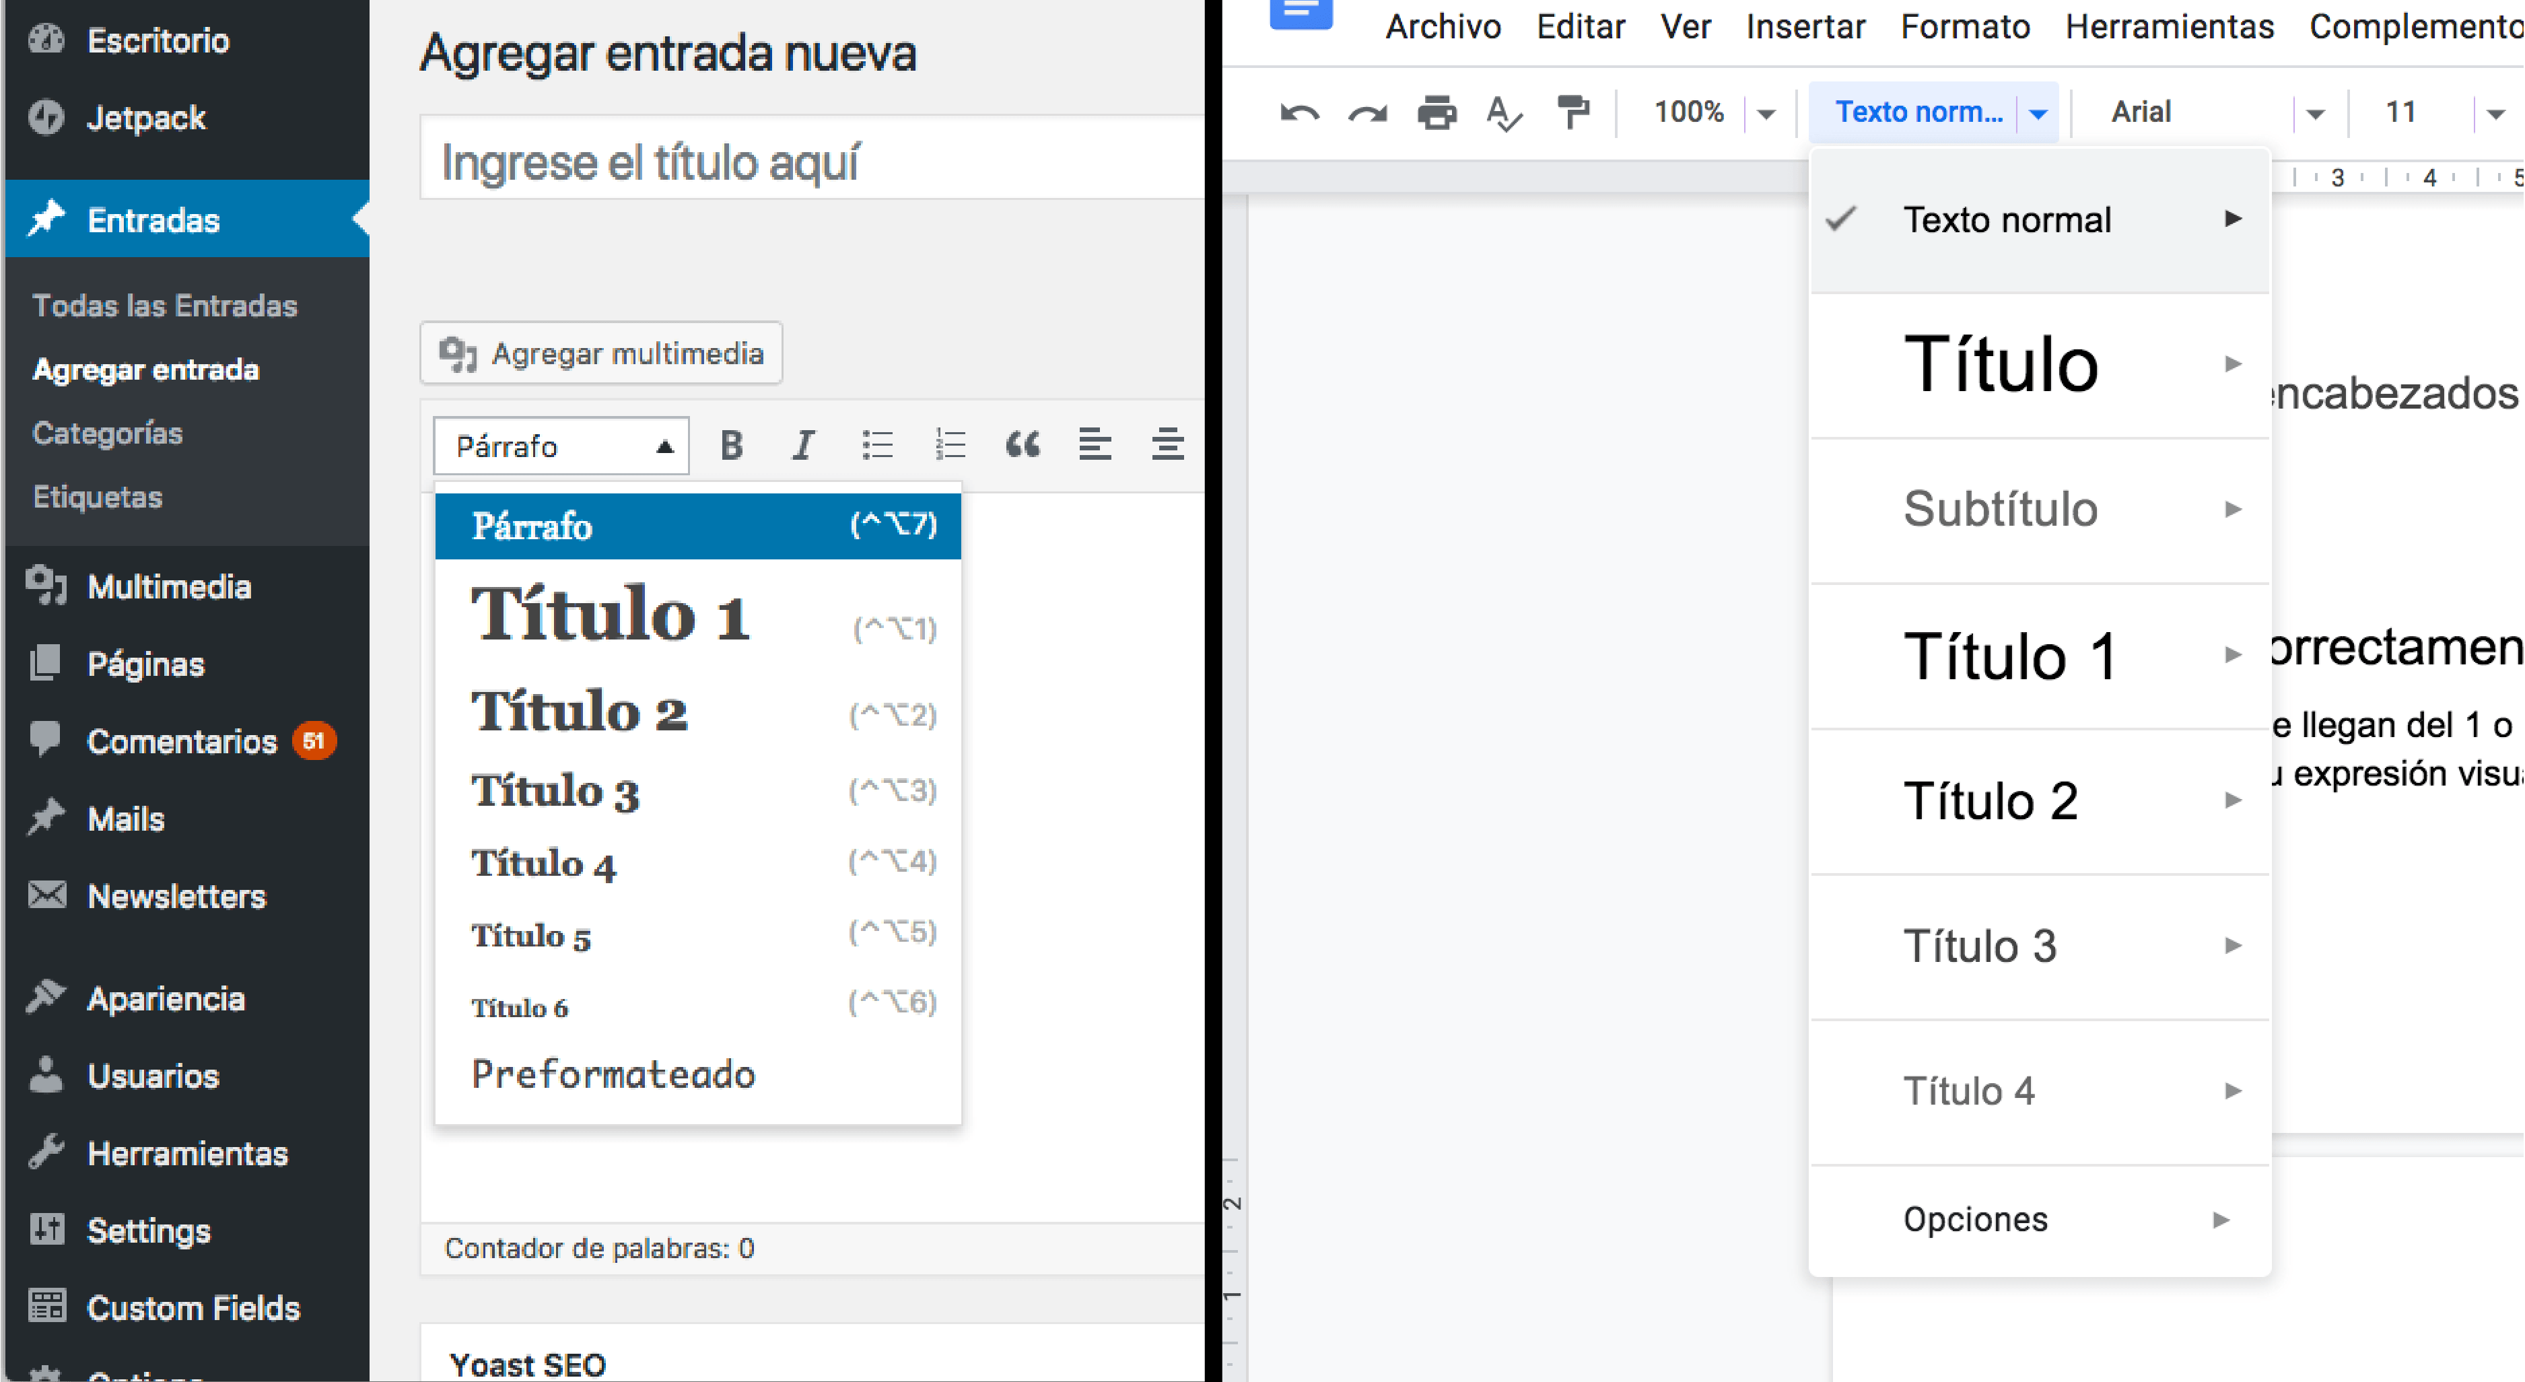The height and width of the screenshot is (1382, 2525).
Task: Insert a numbered list
Action: tap(950, 446)
